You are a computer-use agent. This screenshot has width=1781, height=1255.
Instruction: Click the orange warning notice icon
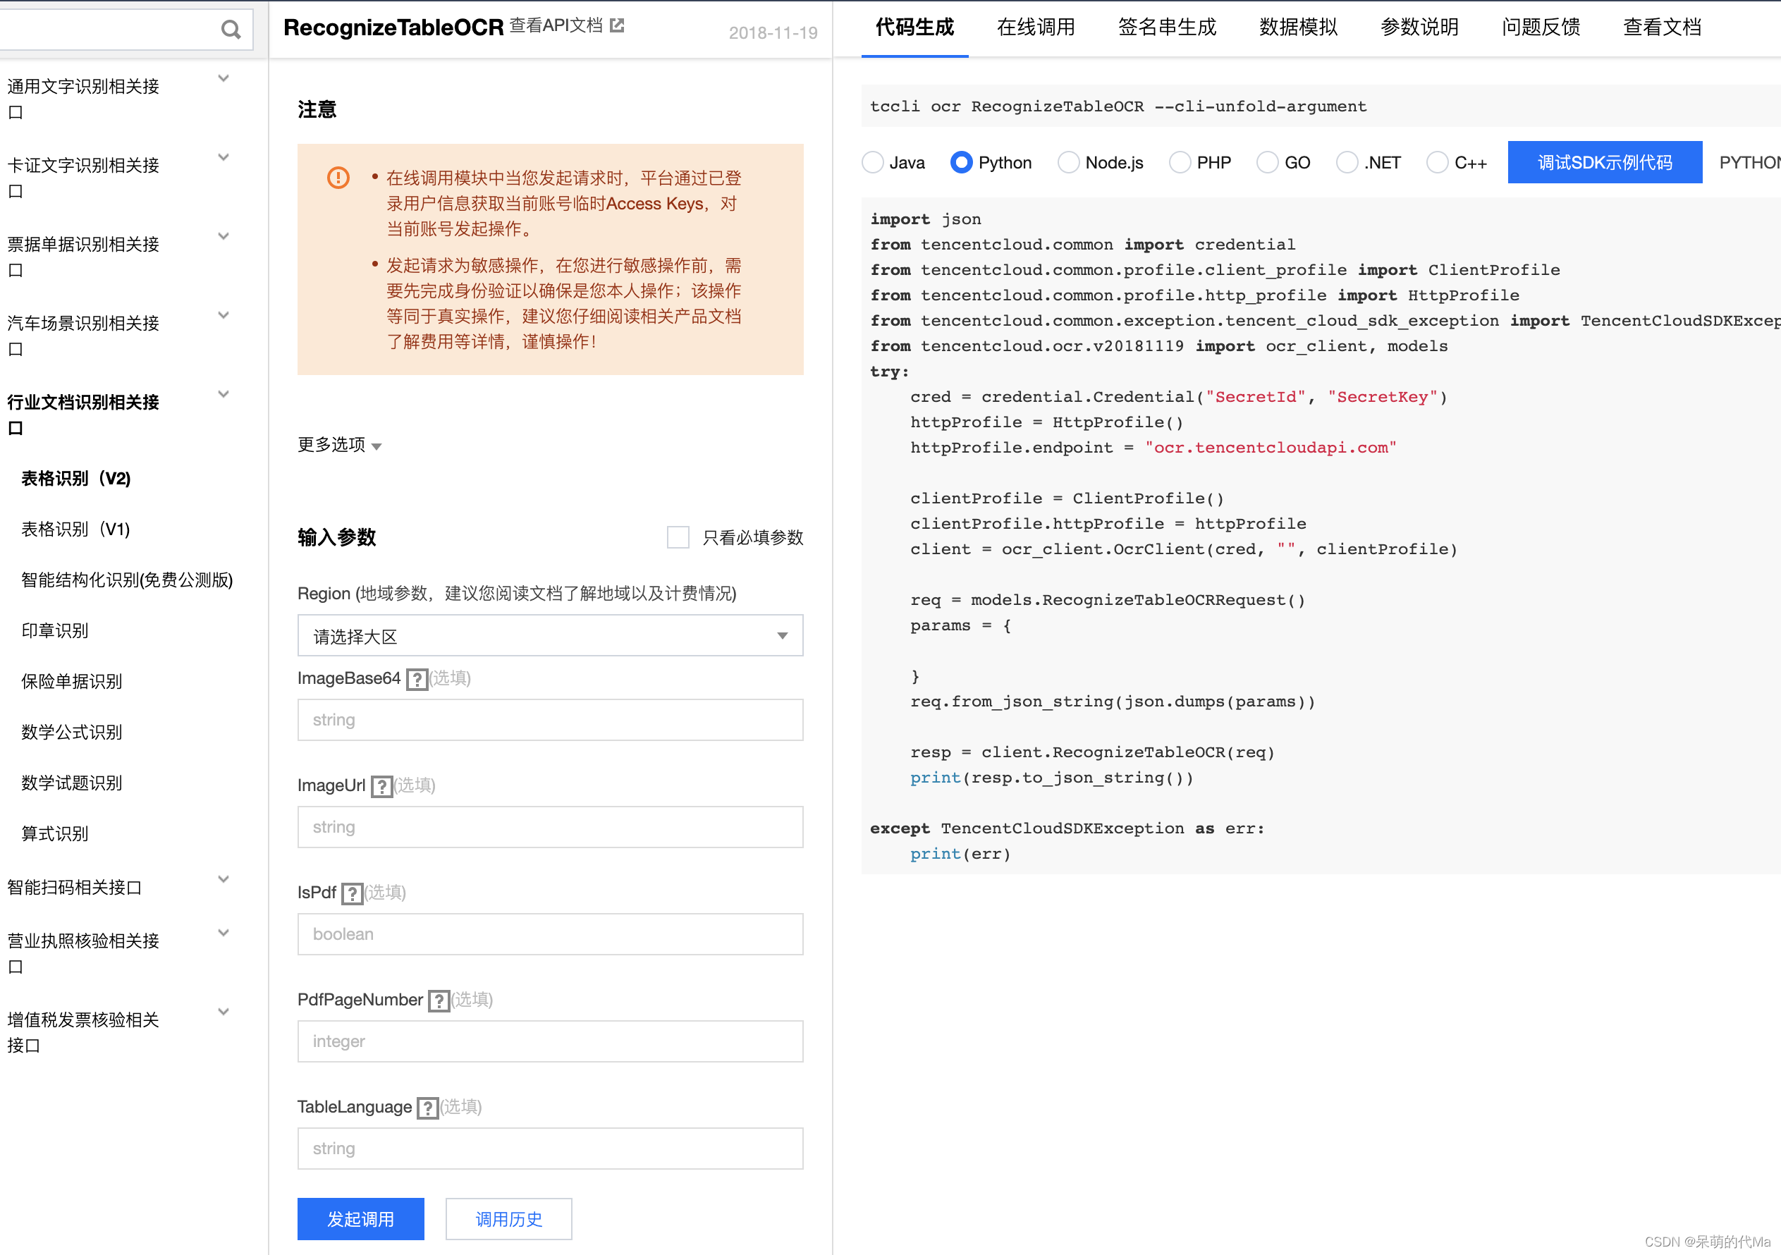pos(338,178)
